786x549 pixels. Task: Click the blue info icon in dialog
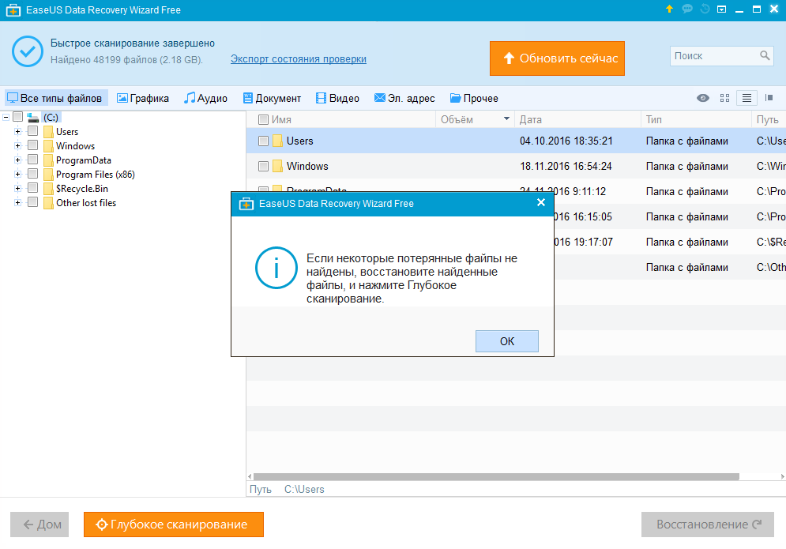[x=276, y=269]
